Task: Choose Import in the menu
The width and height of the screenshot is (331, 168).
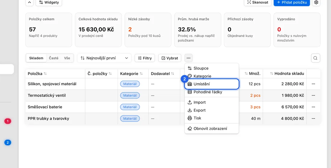Action: point(212,102)
